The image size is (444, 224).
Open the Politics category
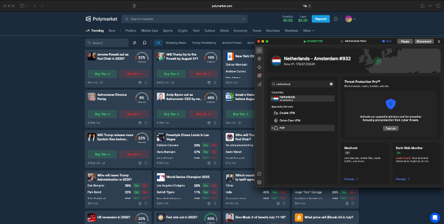tap(131, 31)
